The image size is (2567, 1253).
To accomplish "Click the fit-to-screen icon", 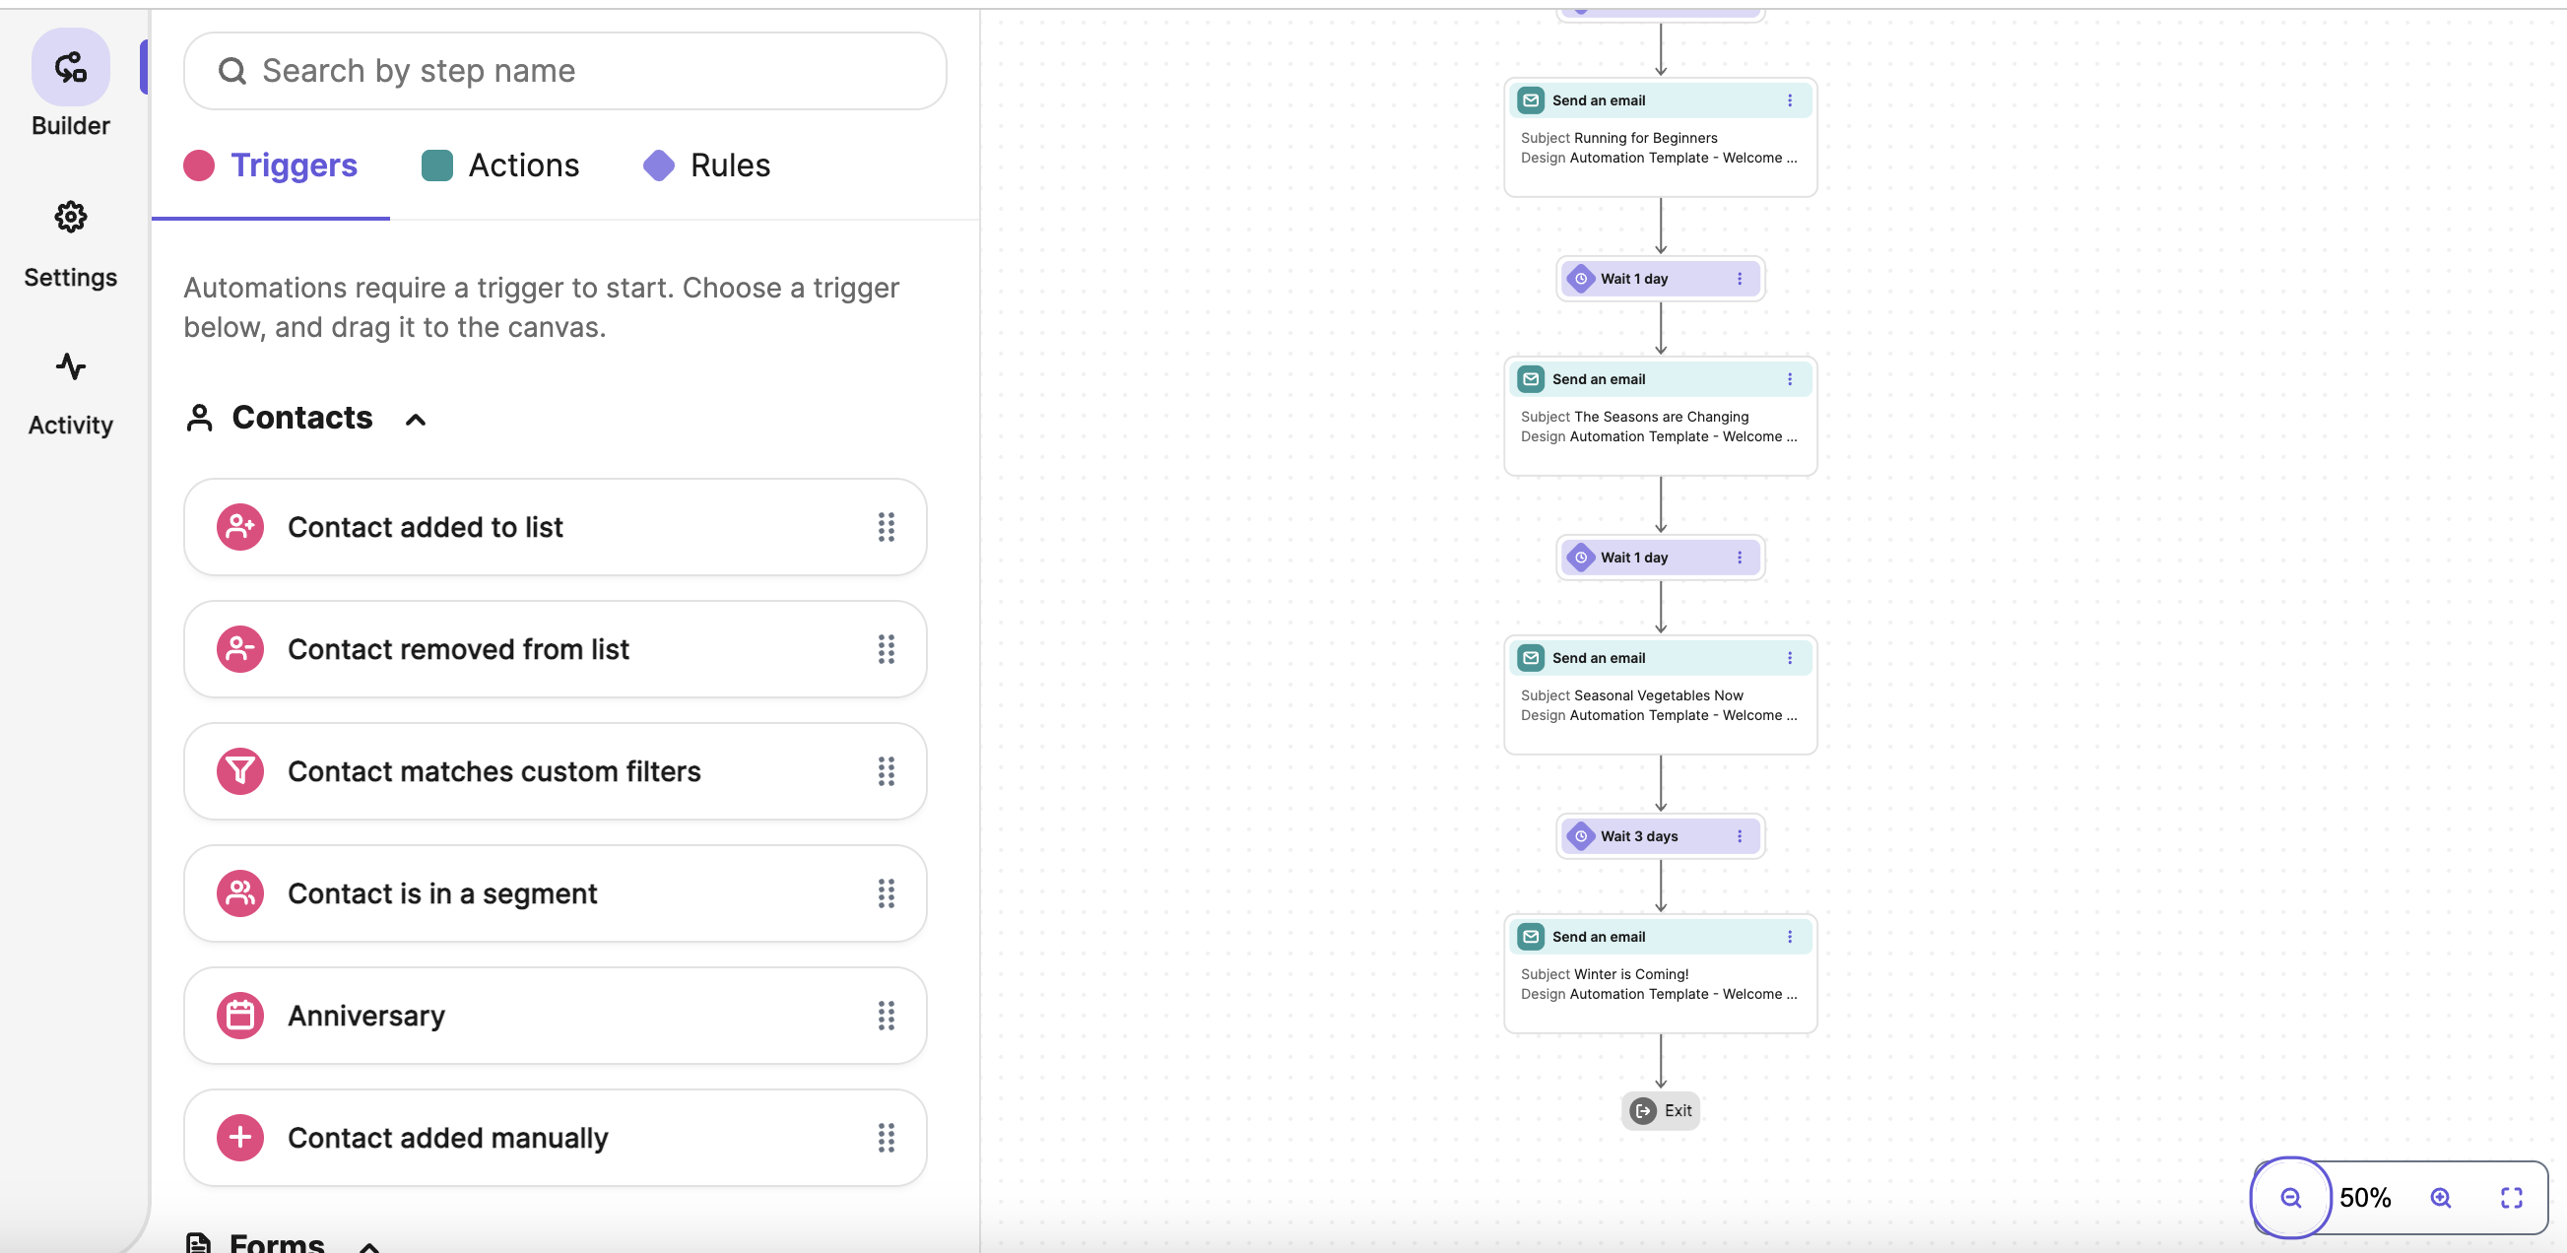I will (2511, 1197).
